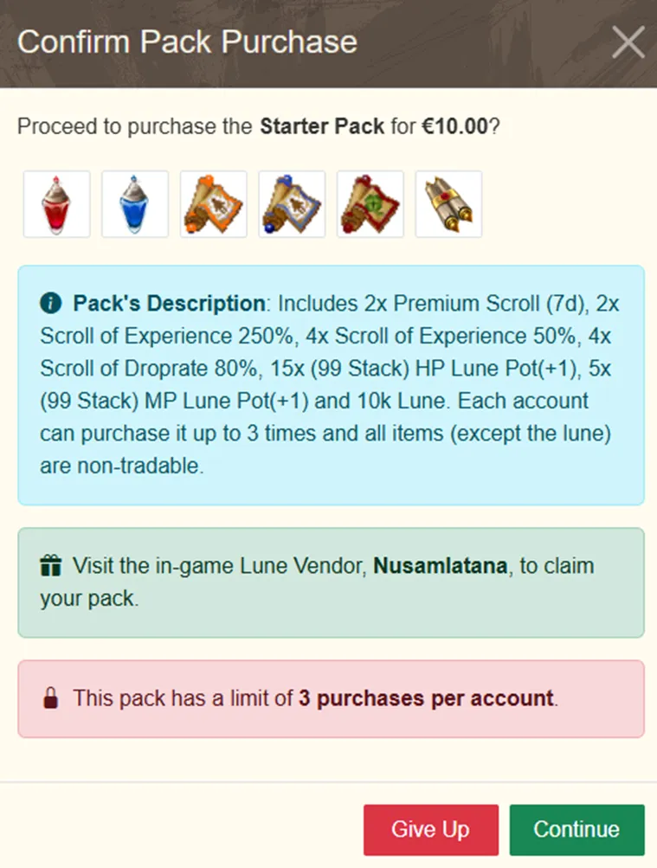Click the Confirm Pack Purchase title
Viewport: 657px width, 868px height.
(x=187, y=42)
